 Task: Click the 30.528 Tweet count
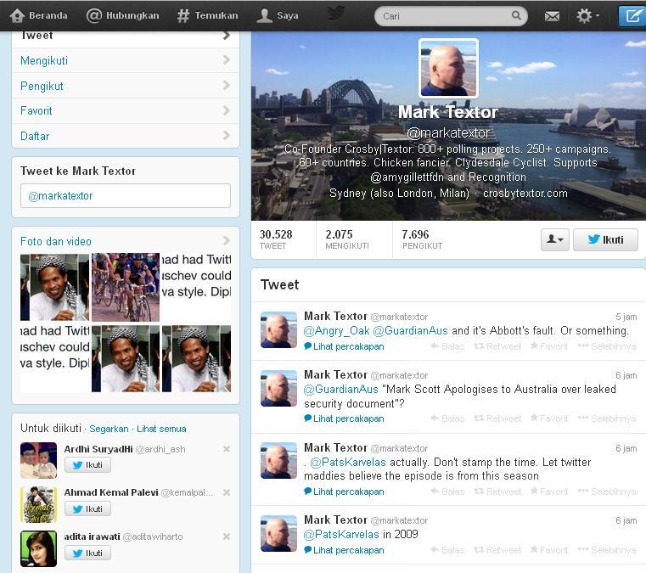(276, 239)
